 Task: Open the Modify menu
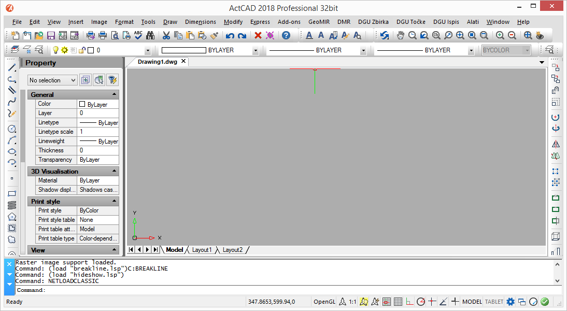point(233,22)
